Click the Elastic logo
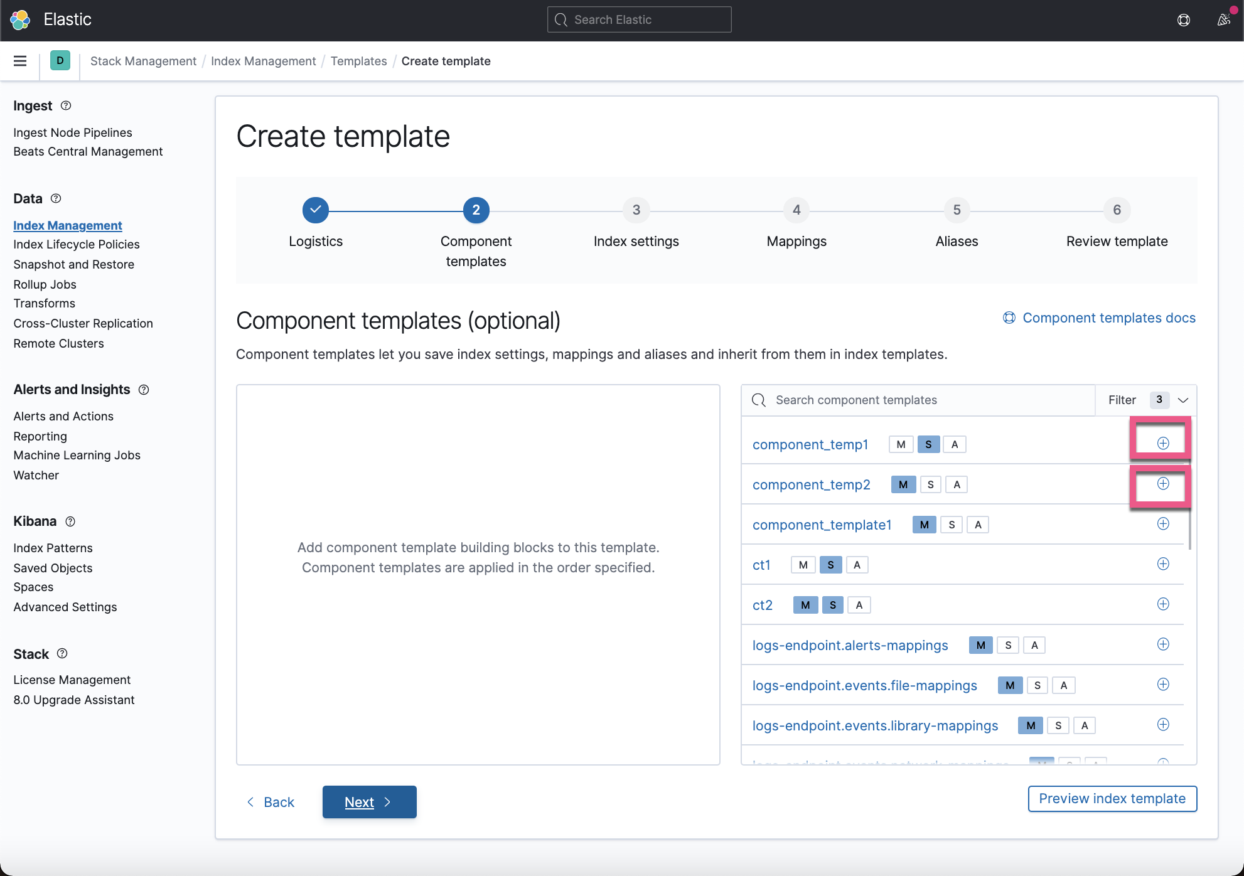Viewport: 1244px width, 876px height. [x=21, y=19]
